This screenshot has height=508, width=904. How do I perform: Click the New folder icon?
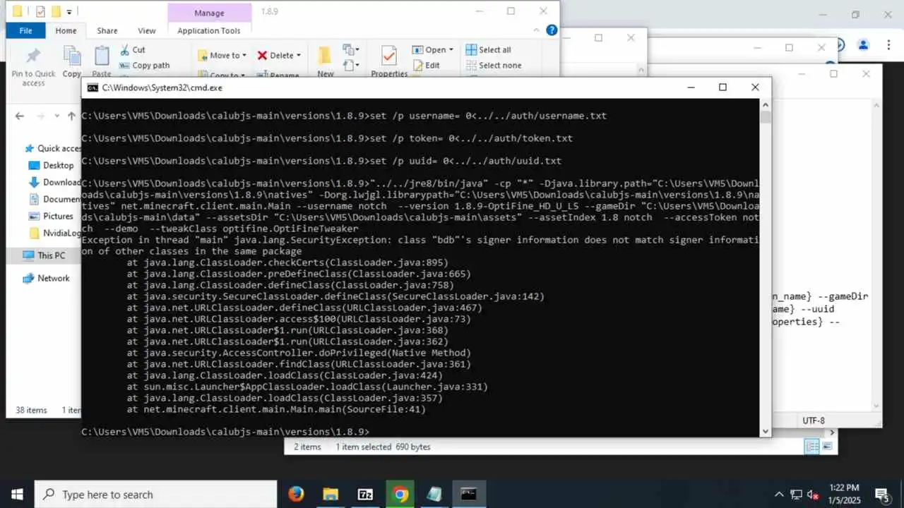point(325,56)
